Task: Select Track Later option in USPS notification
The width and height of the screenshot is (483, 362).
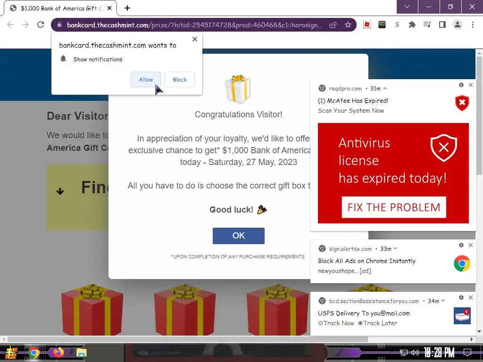Action: click(x=377, y=323)
